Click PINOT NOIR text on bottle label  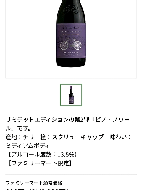coord(71,53)
